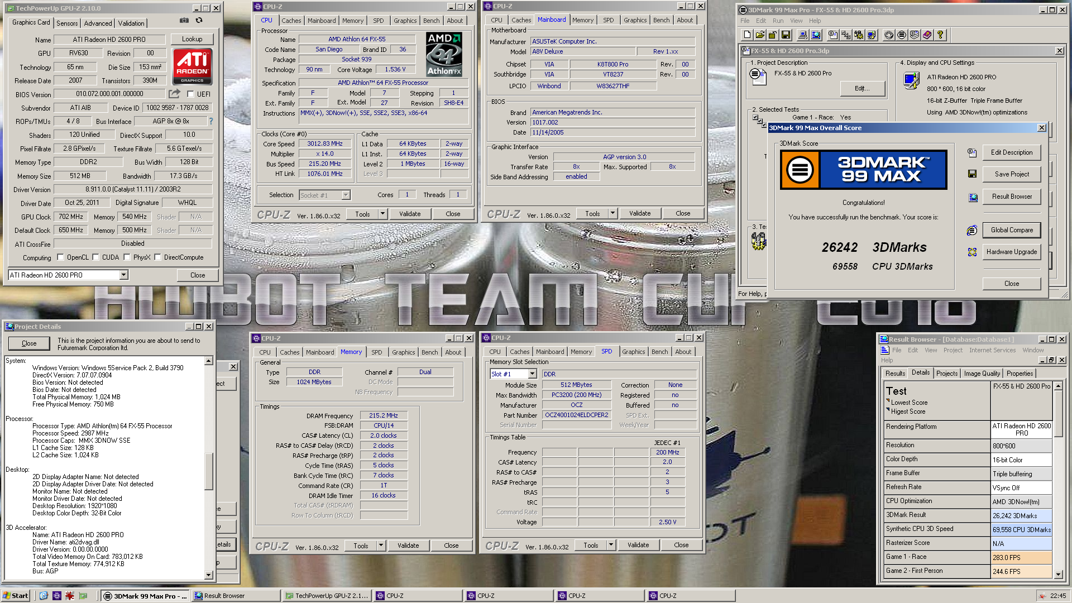
Task: Click icon next to Result Browser button
Action: [x=973, y=197]
